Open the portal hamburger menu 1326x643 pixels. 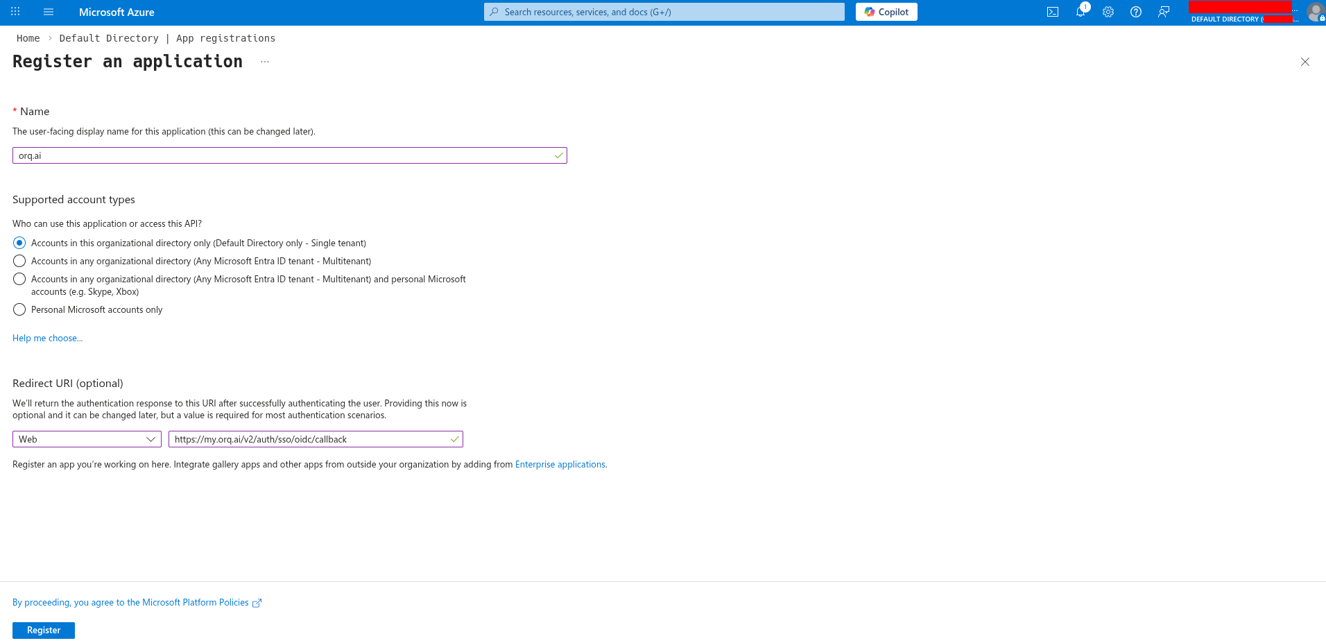click(49, 12)
